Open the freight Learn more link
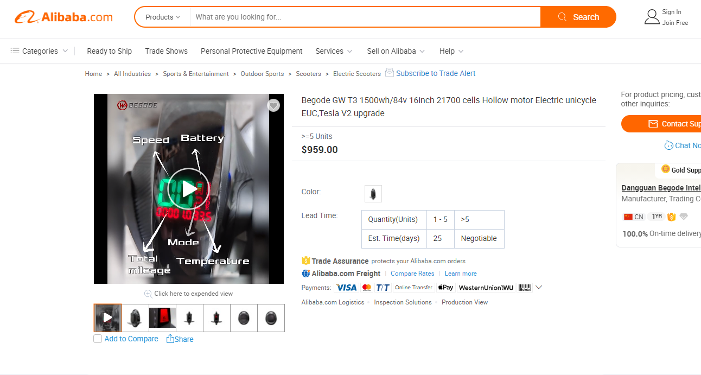This screenshot has width=701, height=375. point(461,274)
